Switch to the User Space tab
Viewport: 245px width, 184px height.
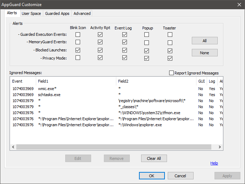[32, 13]
